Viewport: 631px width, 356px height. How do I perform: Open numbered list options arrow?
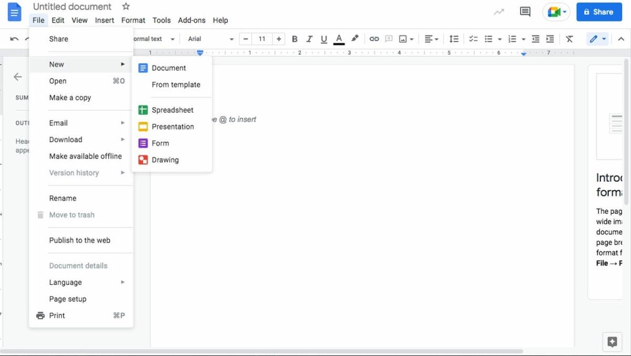coord(523,39)
